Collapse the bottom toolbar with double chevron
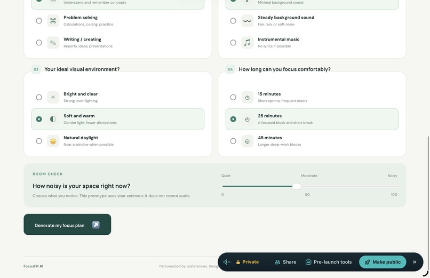Screen dimensions: 430x278 pos(415,262)
